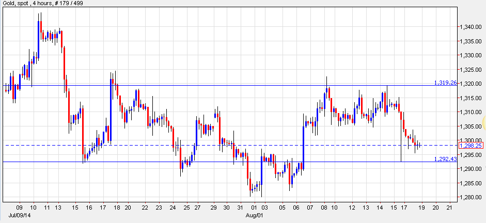
Task: Click the 1,325.00 price axis label
Action: click(472, 70)
